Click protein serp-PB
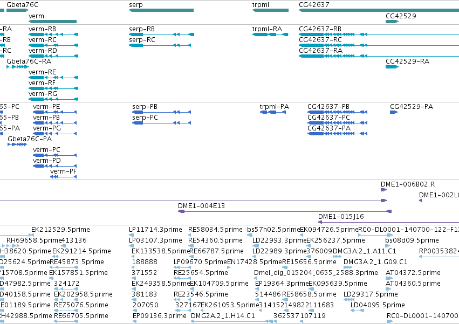This screenshot has height=324, width=459. coord(145,107)
